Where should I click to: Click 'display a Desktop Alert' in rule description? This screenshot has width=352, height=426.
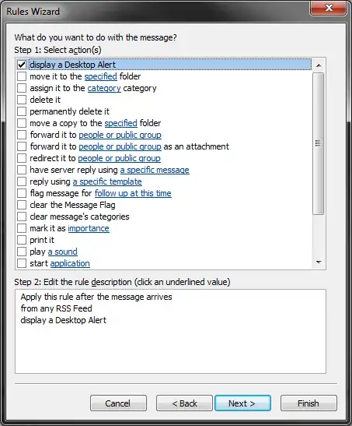(x=64, y=320)
